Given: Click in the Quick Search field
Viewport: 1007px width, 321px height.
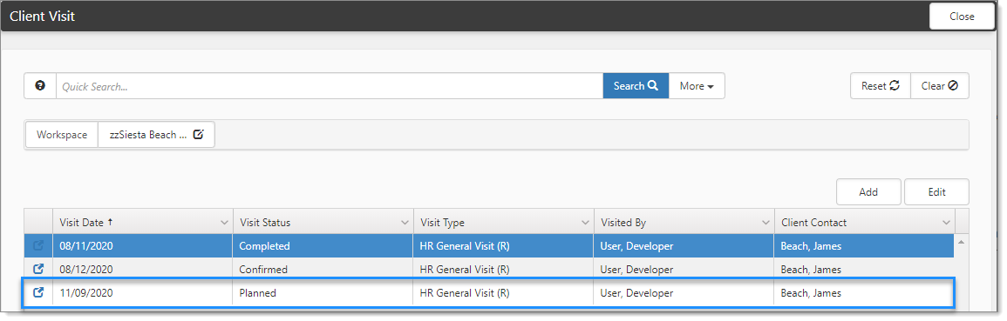Looking at the screenshot, I should [x=330, y=86].
